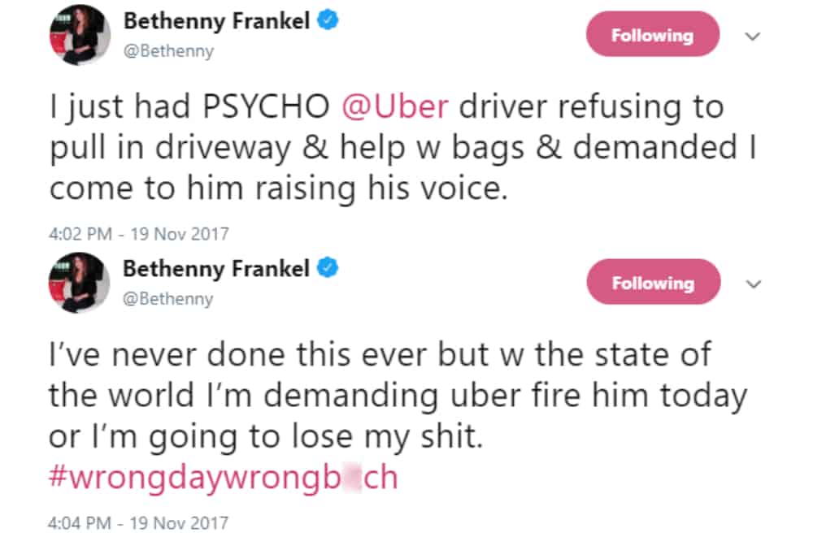Open the profile avatar on the PSYCHO Uber tweet
813x537 pixels.
tap(80, 35)
